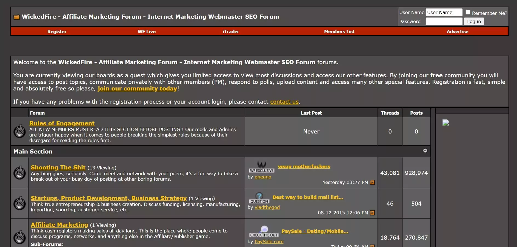Screen dimensions: 517x247
Task: Click the join our community today link
Action: [x=137, y=88]
